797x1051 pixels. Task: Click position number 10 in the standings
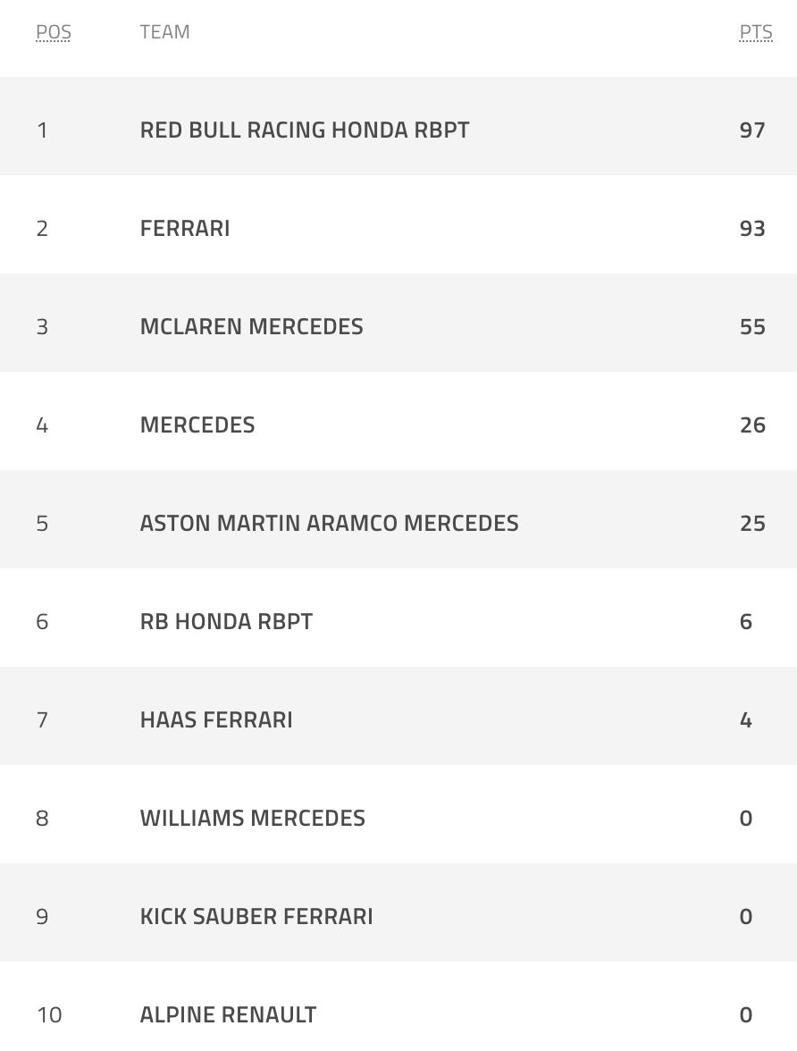(x=49, y=1015)
